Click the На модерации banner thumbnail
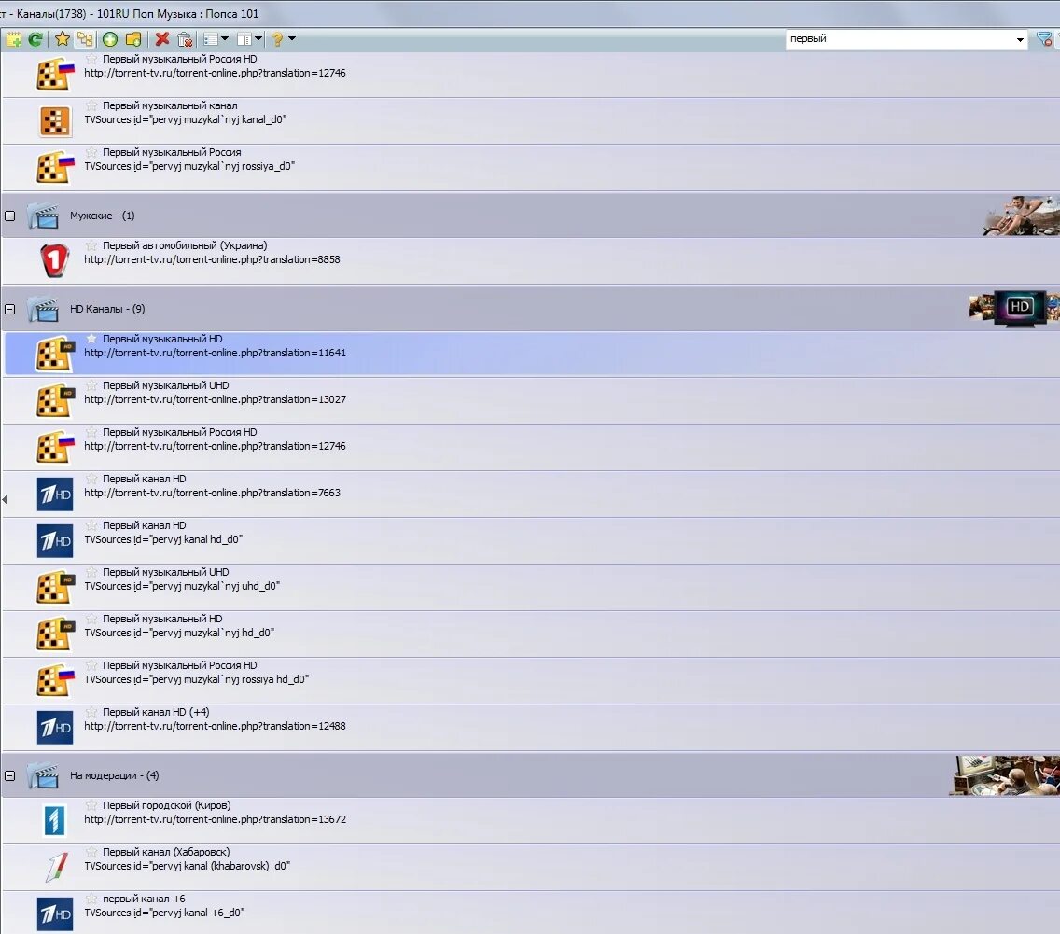Image resolution: width=1060 pixels, height=934 pixels. [1004, 775]
